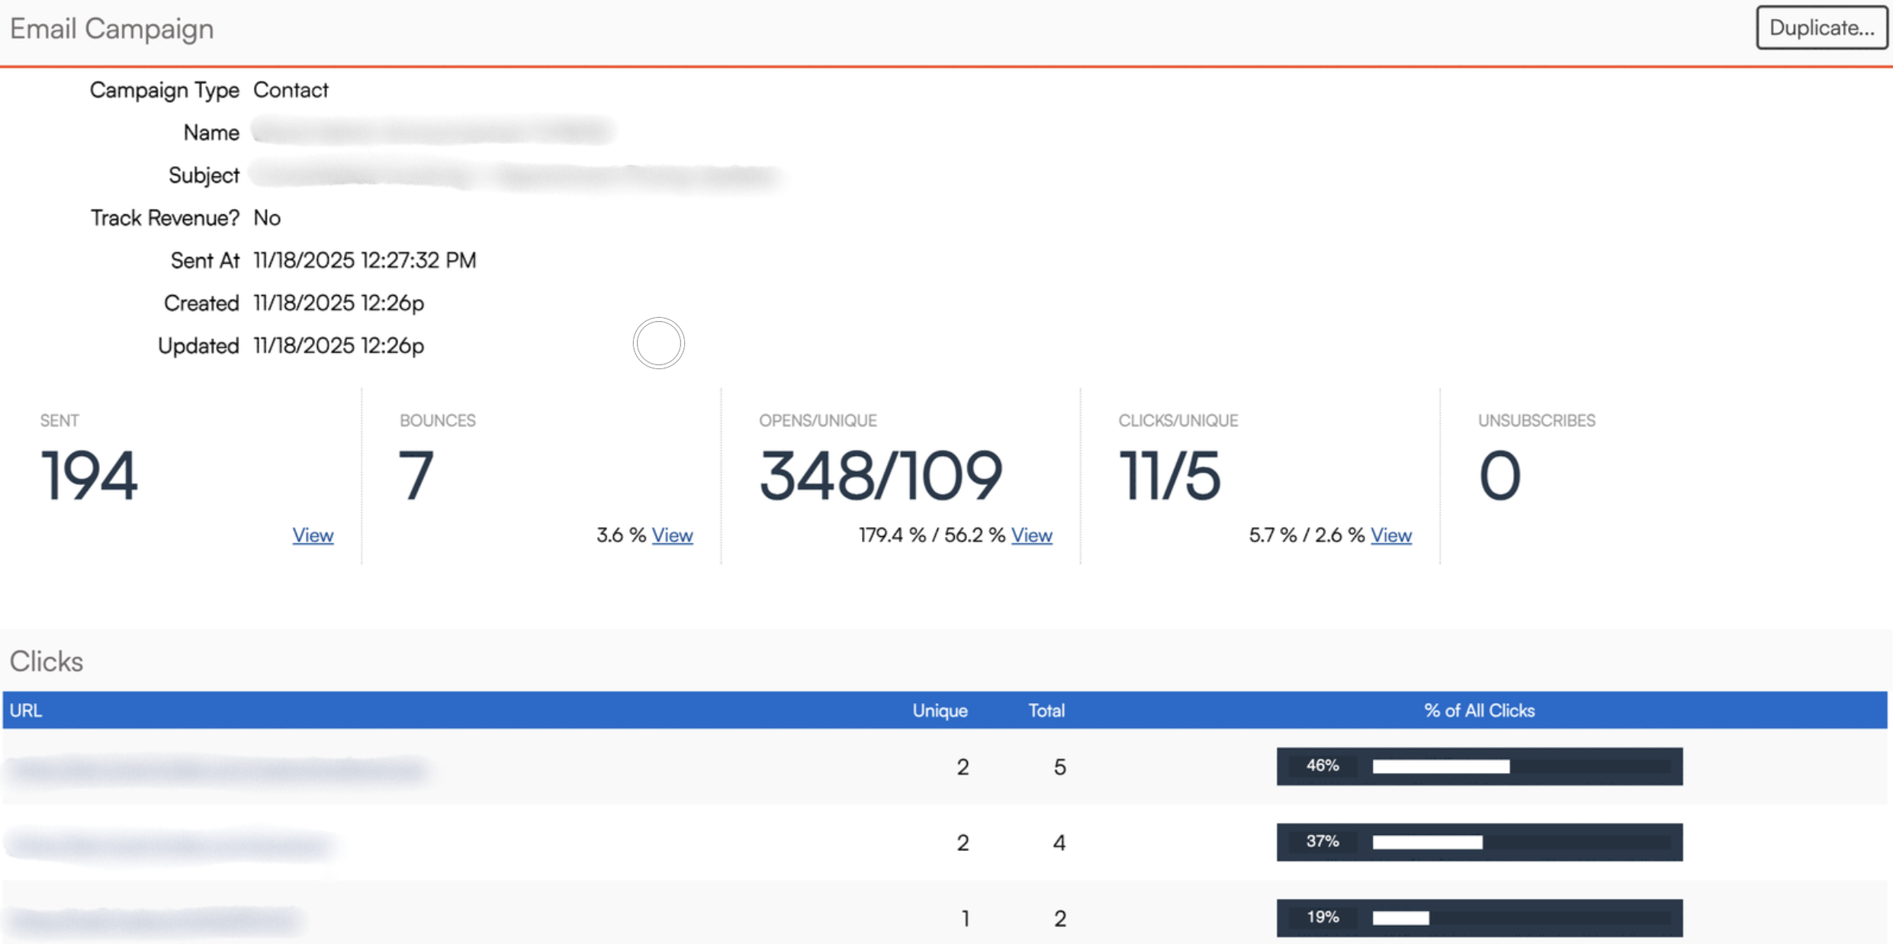The image size is (1893, 944).
Task: Click the first blurred URL row
Action: point(217,769)
